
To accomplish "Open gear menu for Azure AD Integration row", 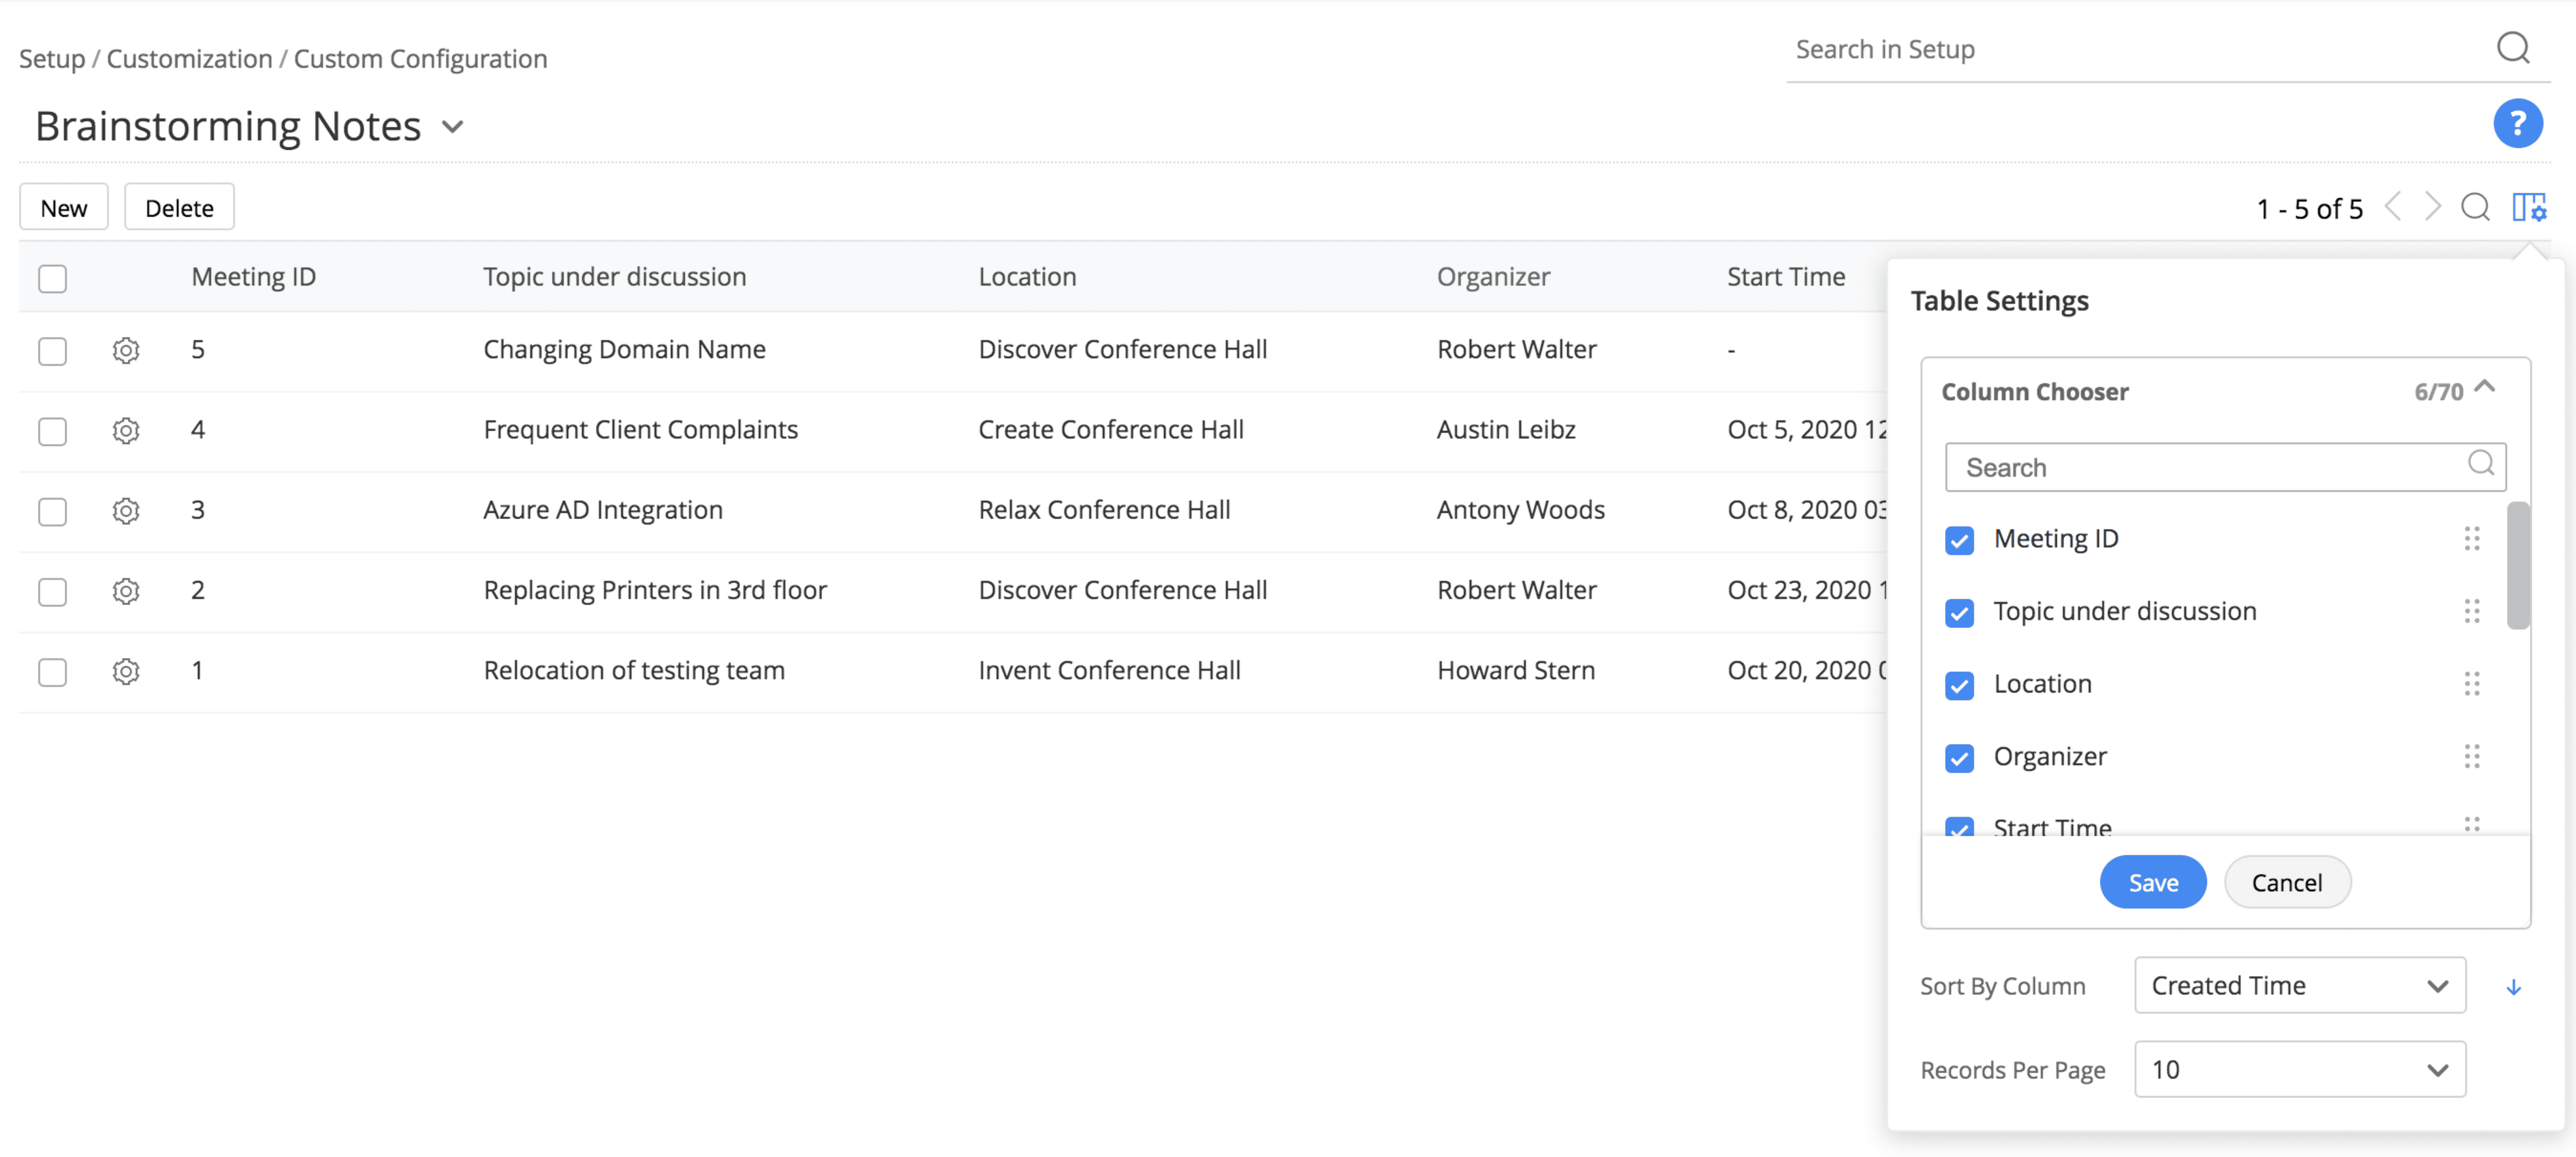I will click(126, 511).
